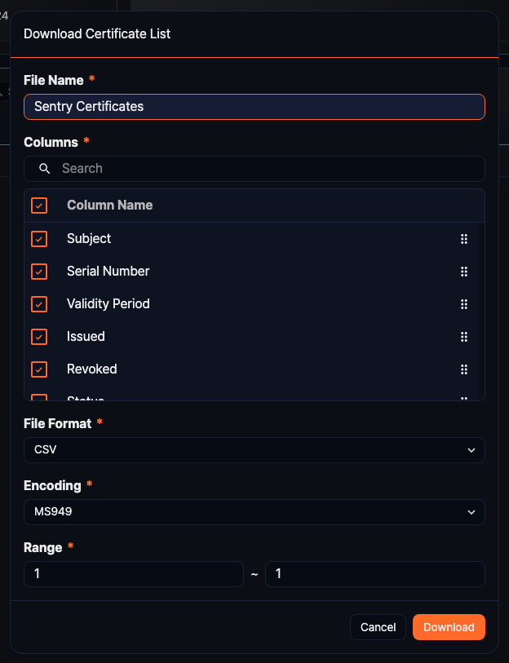This screenshot has width=509, height=663.
Task: Click the File Name input field
Action: (254, 107)
